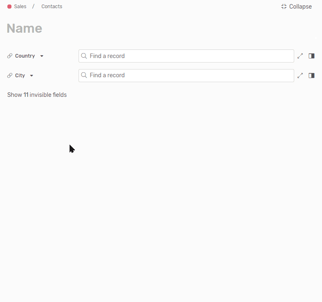Expand the Country field with diagonal arrows icon
The height and width of the screenshot is (302, 322).
[x=300, y=56]
